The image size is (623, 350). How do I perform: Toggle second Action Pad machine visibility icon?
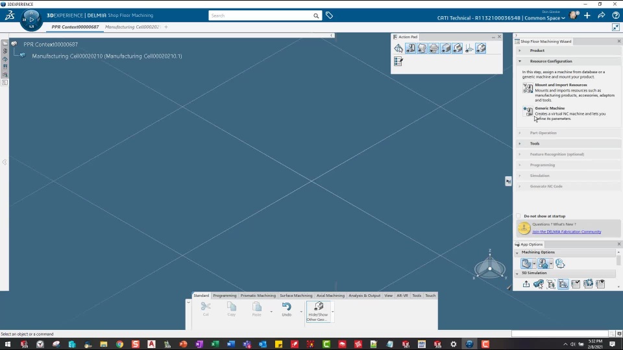click(410, 49)
